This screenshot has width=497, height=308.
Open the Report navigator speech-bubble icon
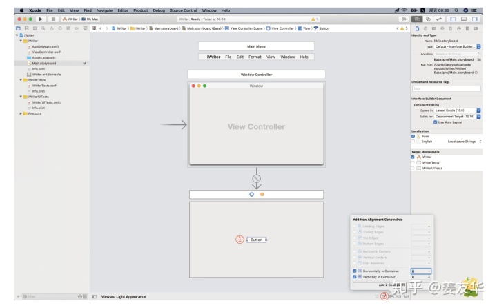(x=85, y=28)
